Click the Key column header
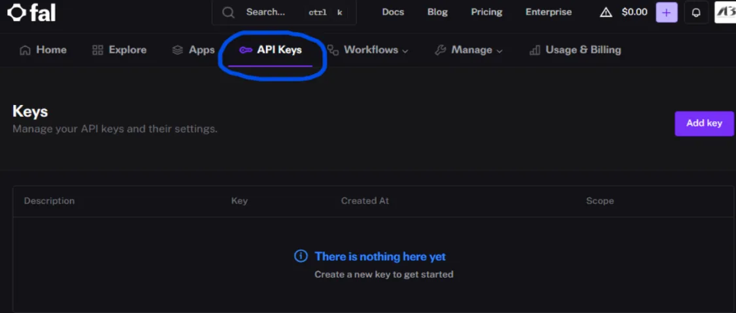 (x=239, y=201)
